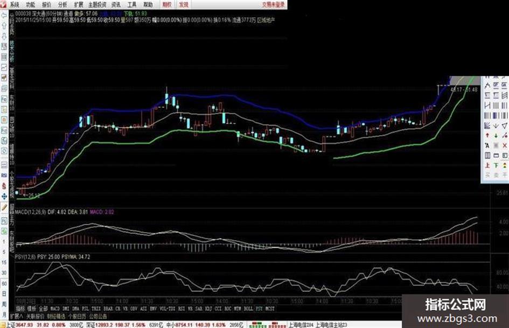The height and width of the screenshot is (328, 509).
Task: Open the 期权 tab in menu bar
Action: 167,4
